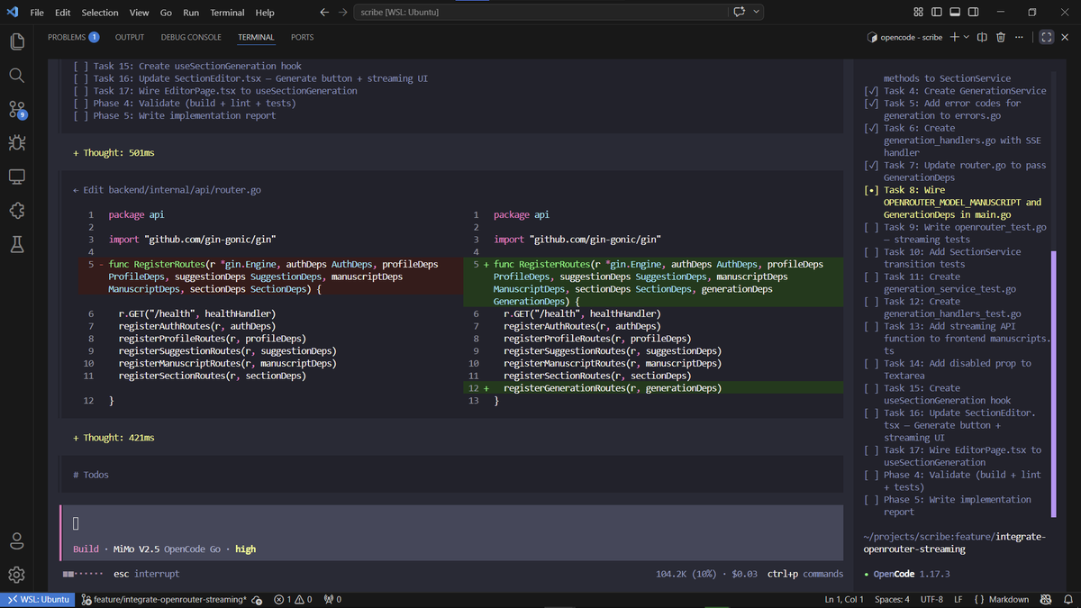Image resolution: width=1081 pixels, height=608 pixels.
Task: Open Source Control view with badge 9
Action: coord(17,109)
